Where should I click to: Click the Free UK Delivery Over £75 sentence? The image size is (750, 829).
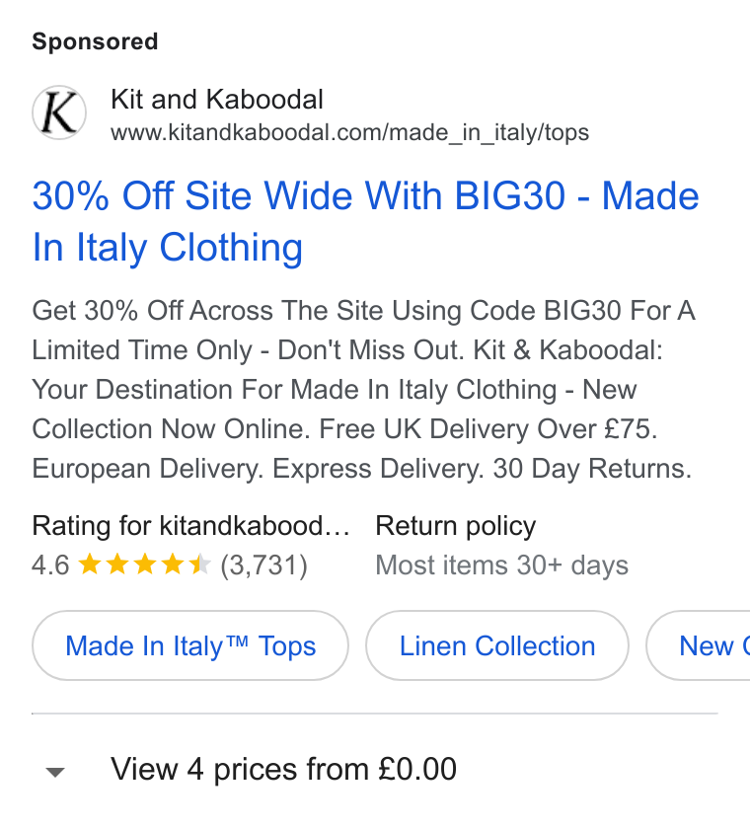[x=487, y=428]
